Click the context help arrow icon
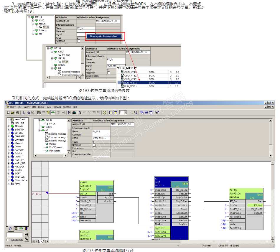 157,113
